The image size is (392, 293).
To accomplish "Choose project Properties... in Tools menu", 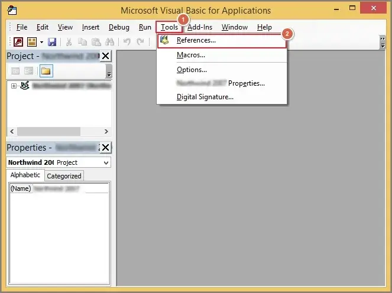I will (222, 83).
